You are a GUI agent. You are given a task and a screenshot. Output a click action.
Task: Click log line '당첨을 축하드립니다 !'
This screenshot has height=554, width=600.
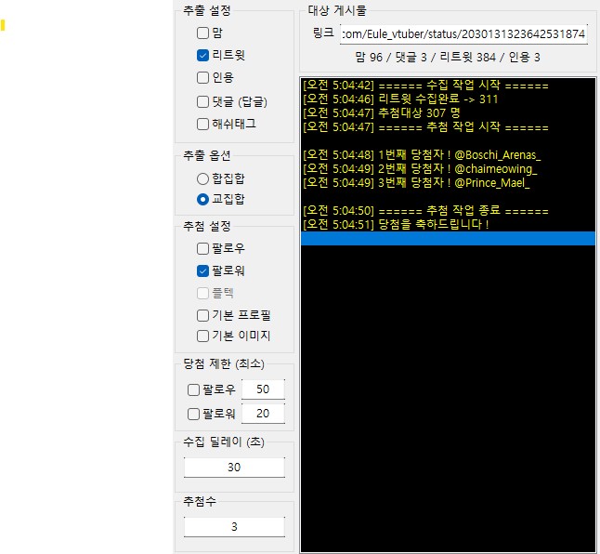click(x=448, y=224)
